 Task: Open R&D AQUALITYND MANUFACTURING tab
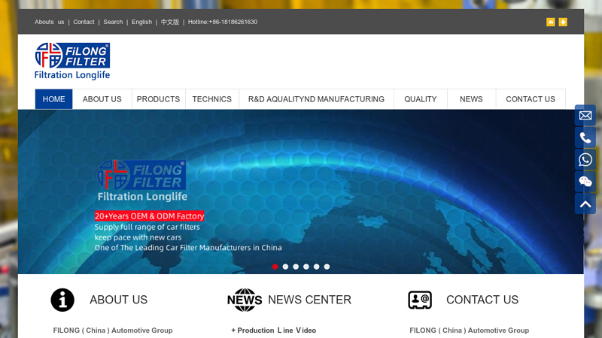316,99
